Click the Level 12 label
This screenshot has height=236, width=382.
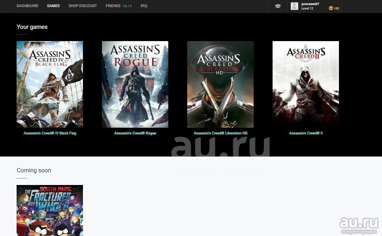click(307, 8)
